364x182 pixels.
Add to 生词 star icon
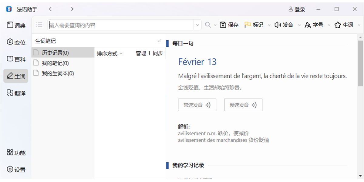(x=338, y=25)
